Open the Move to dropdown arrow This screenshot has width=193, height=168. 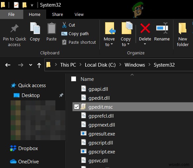click(x=112, y=44)
